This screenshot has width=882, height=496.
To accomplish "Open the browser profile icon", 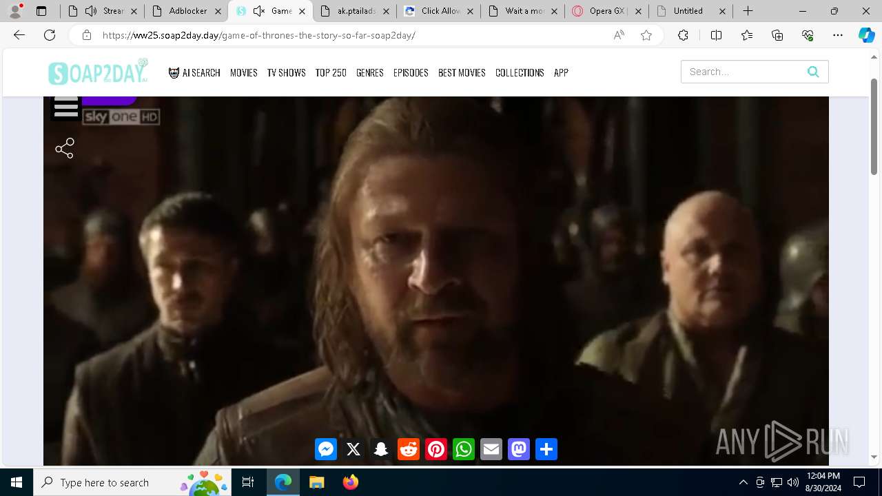I will click(x=15, y=11).
